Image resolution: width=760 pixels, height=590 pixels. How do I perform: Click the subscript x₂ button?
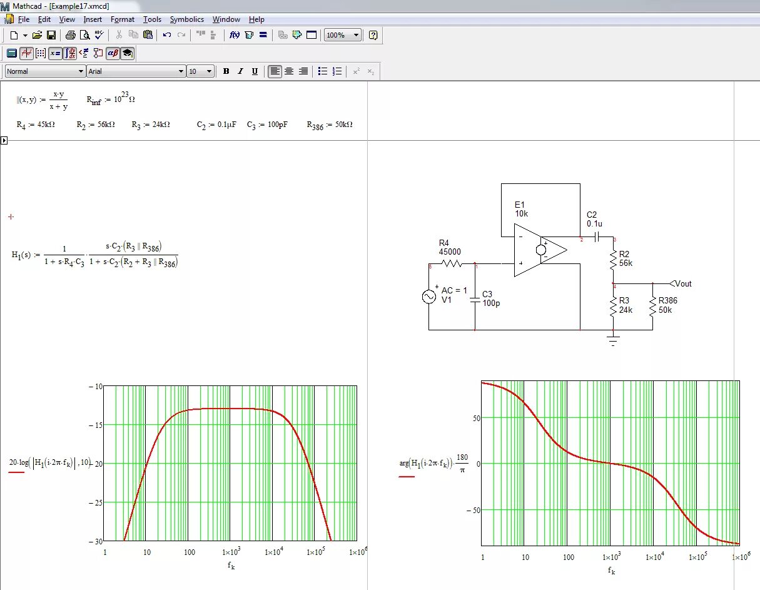click(x=370, y=71)
